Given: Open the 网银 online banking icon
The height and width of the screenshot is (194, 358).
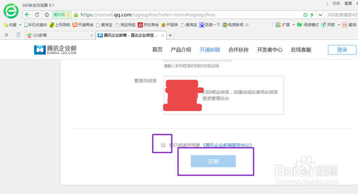Looking at the screenshot, I should pyautogui.click(x=328, y=25).
